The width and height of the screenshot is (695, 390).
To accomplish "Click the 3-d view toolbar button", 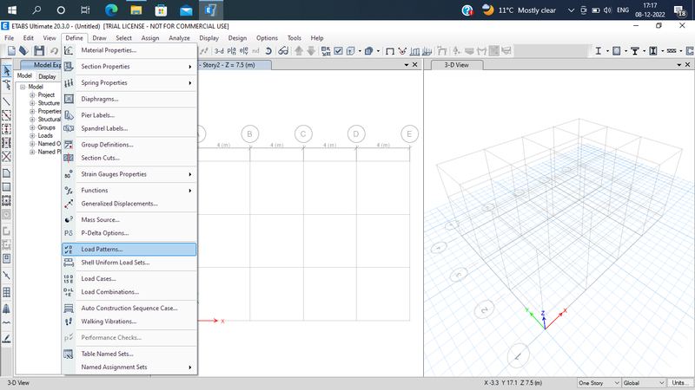I will click(219, 51).
